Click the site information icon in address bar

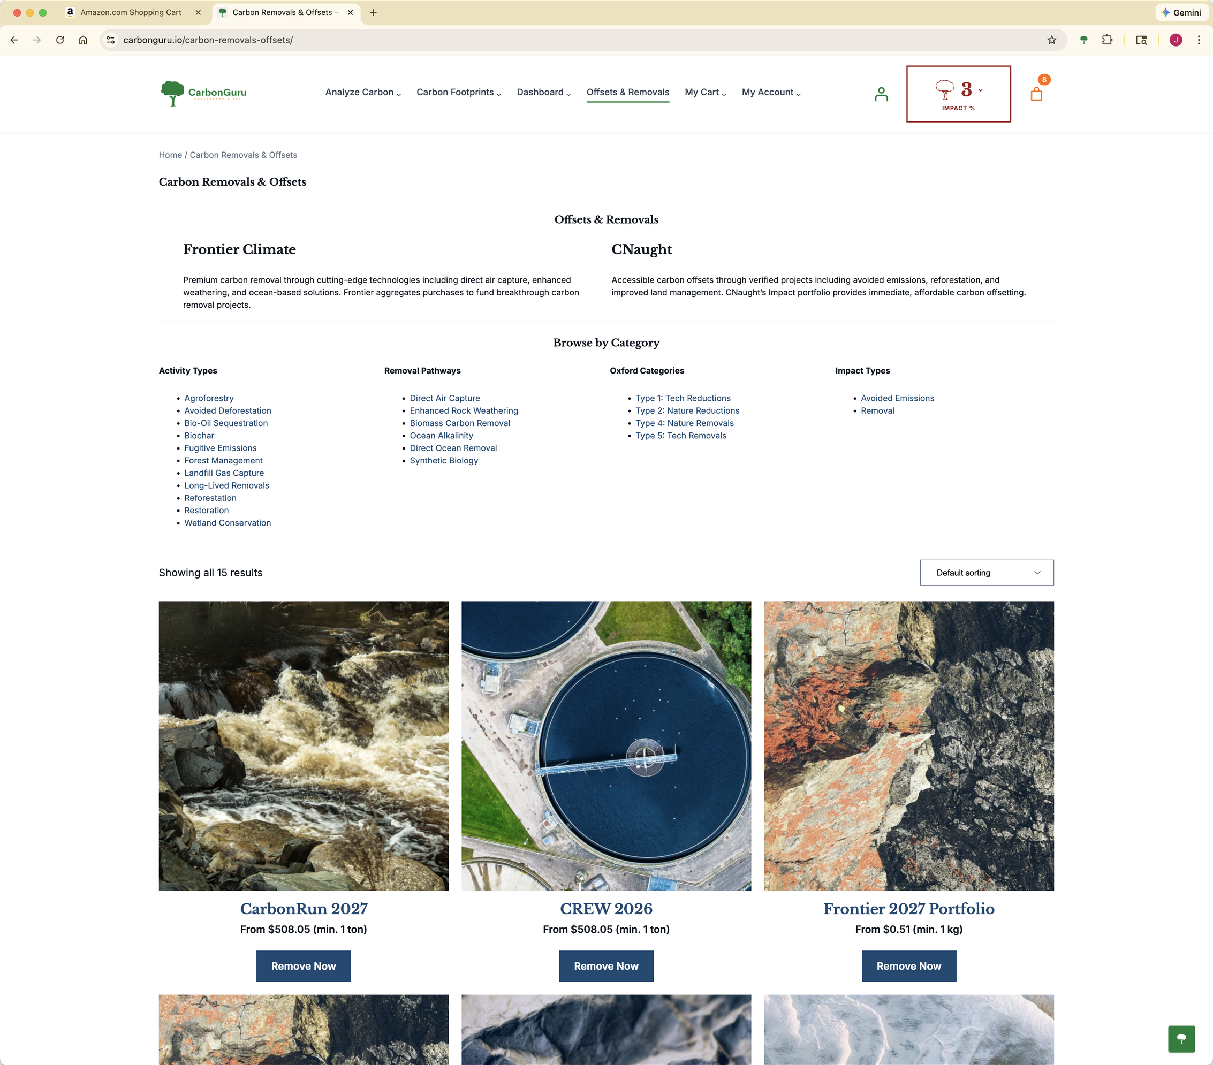coord(110,40)
